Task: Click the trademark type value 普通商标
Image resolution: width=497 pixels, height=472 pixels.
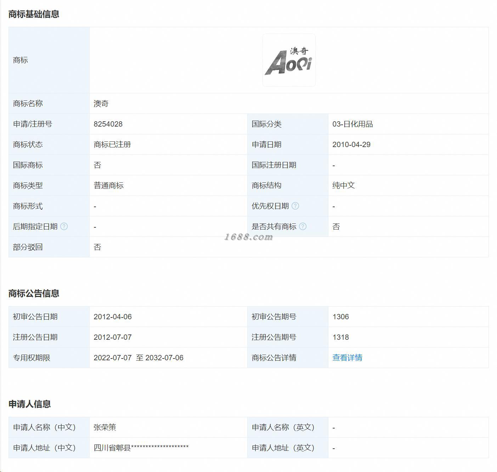Action: coord(108,186)
